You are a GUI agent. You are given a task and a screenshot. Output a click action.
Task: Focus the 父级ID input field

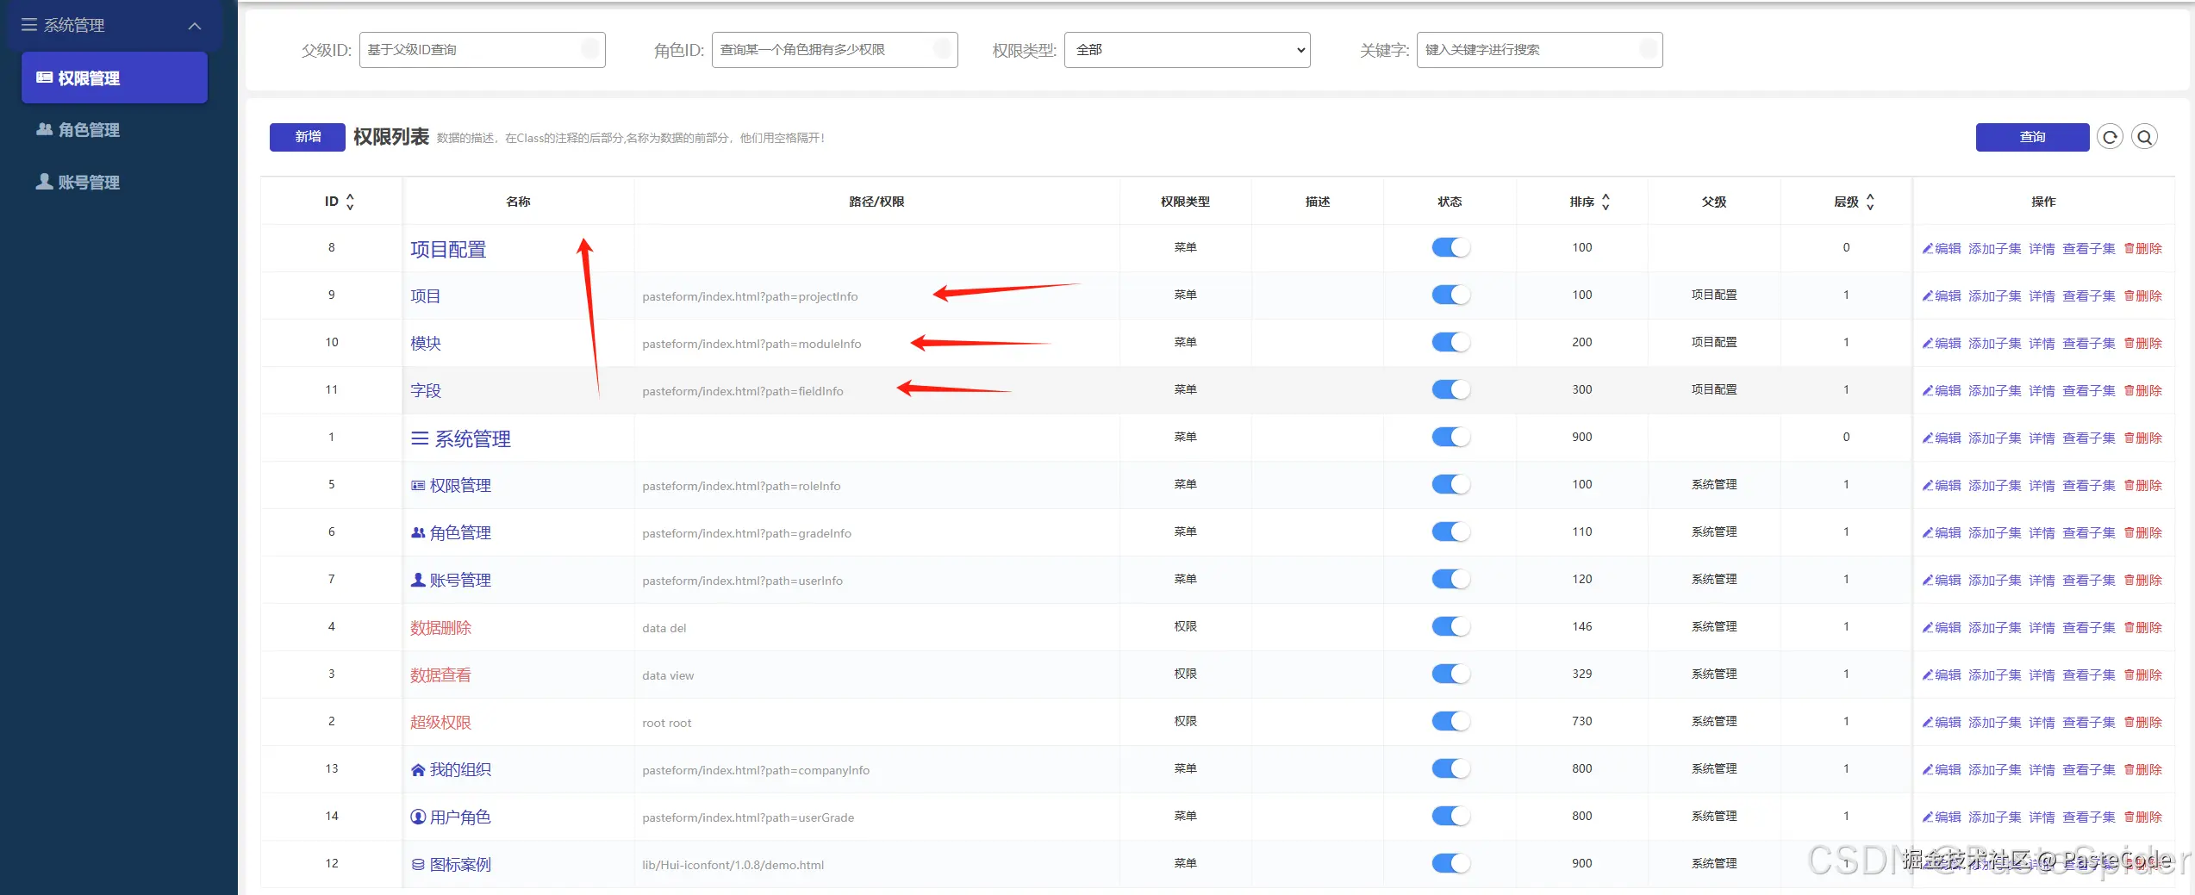pyautogui.click(x=482, y=50)
